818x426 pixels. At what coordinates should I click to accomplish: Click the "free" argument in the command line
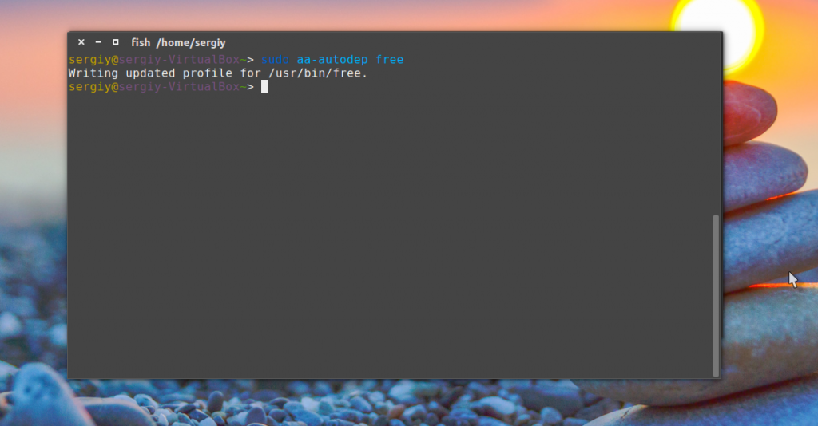coord(389,59)
